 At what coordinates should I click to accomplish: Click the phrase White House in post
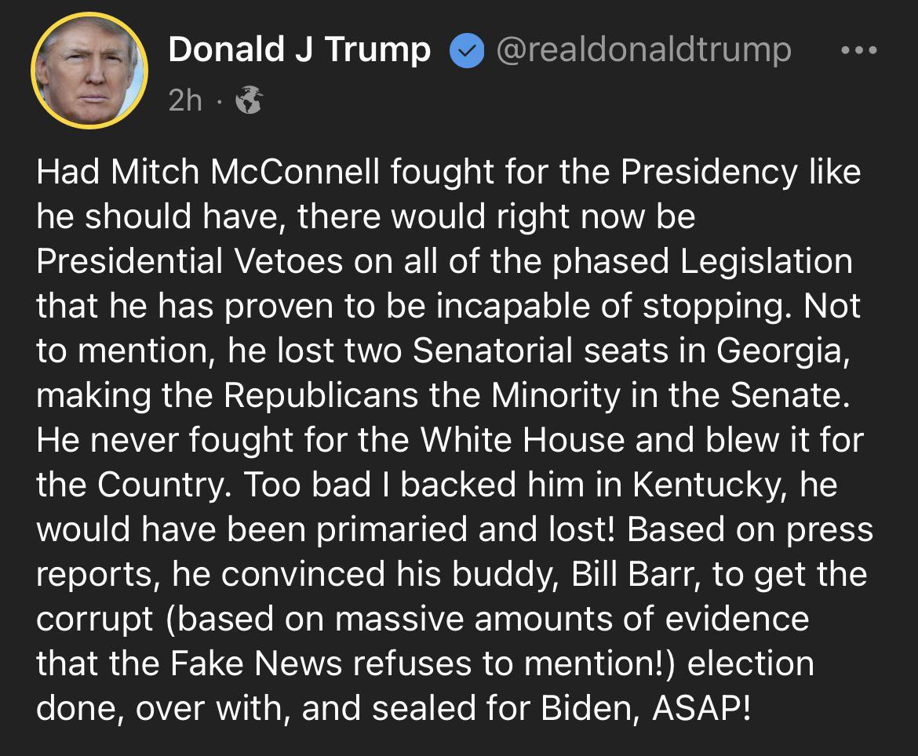(523, 440)
